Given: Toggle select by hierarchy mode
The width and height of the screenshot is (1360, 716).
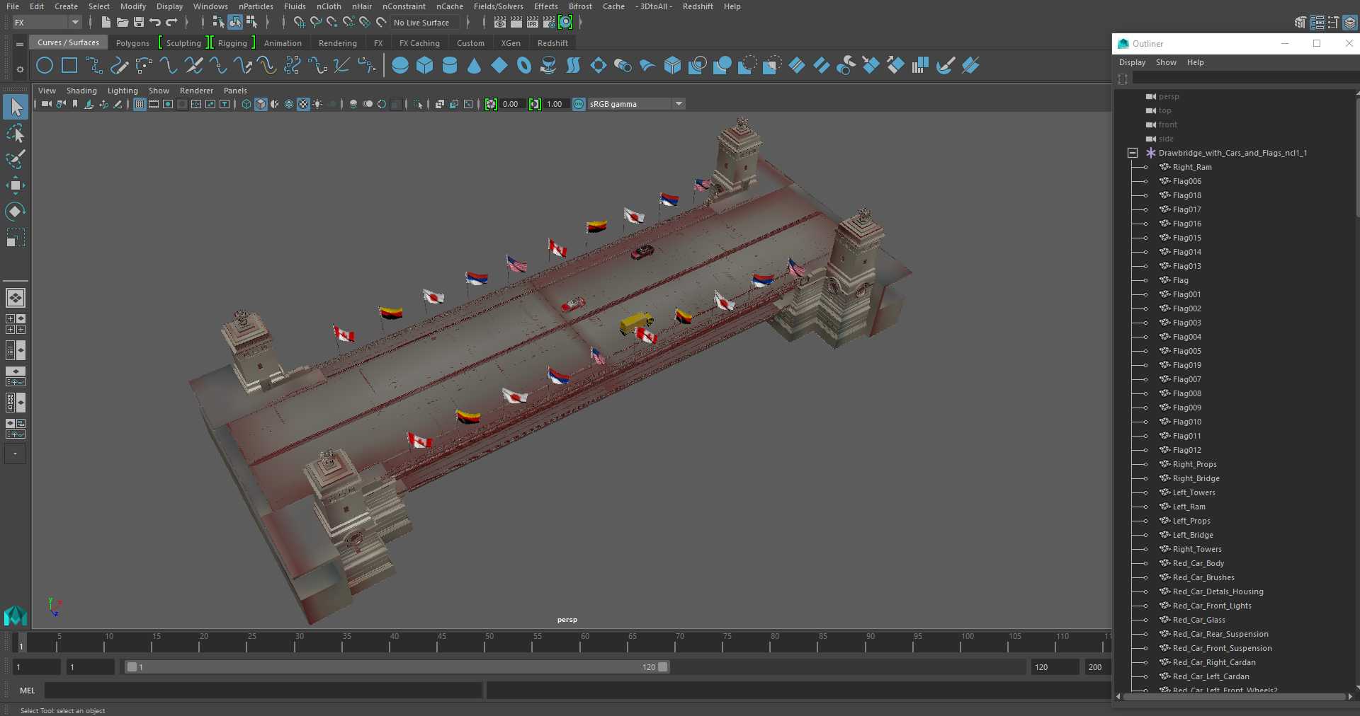Looking at the screenshot, I should click(x=218, y=23).
